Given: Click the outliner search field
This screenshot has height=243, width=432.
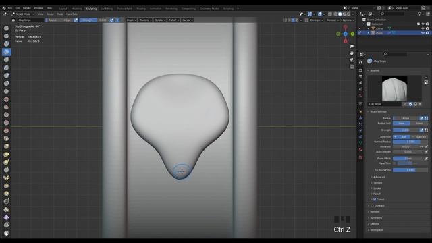Looking at the screenshot, I should tap(392, 13).
